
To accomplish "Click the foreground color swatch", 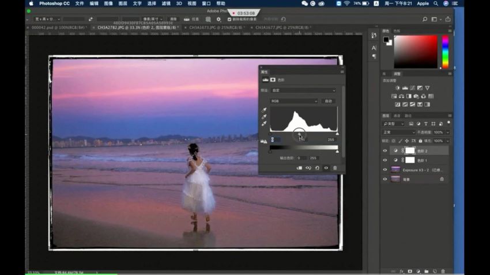I will point(386,40).
